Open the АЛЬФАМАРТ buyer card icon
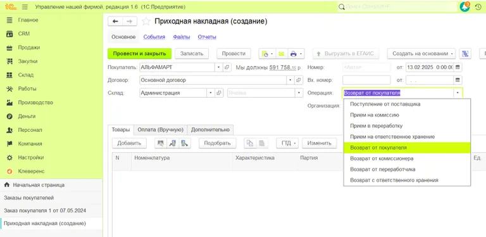 227,67
